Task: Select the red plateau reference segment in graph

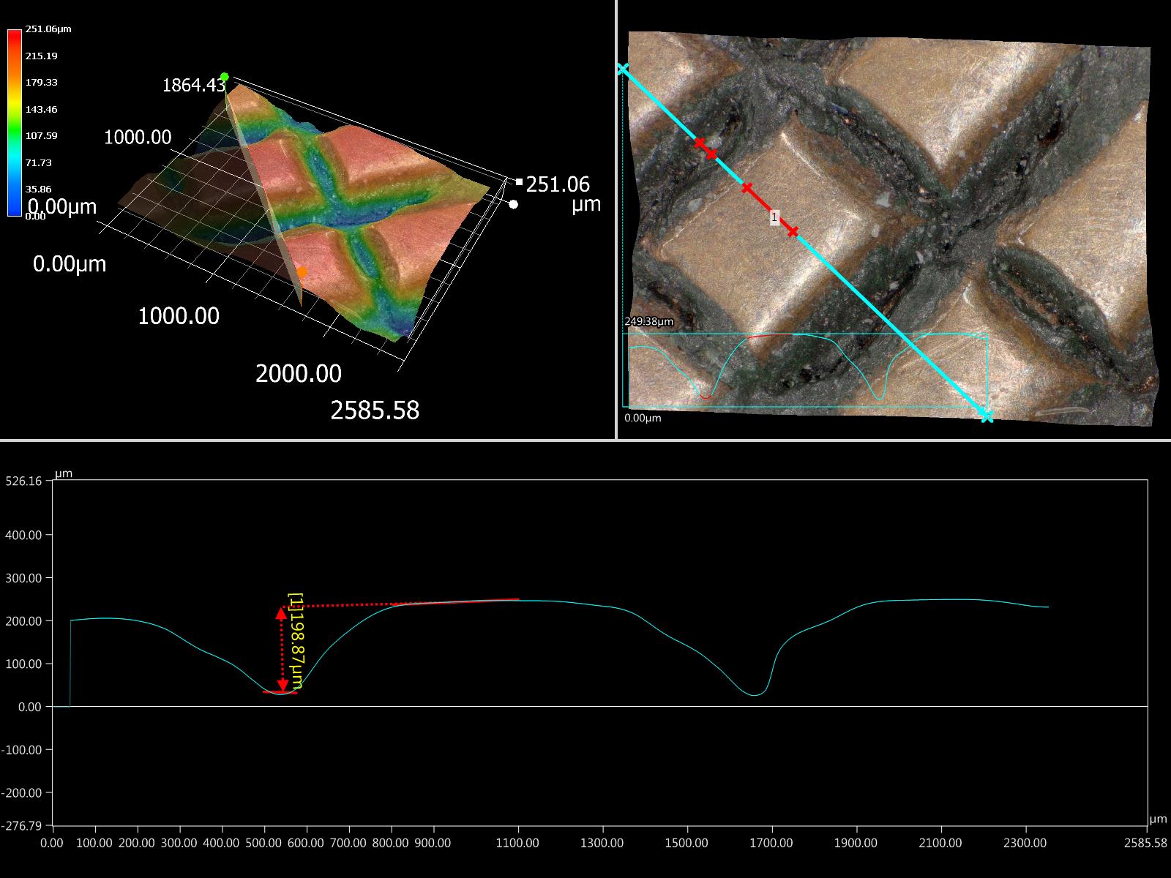Action: click(461, 601)
